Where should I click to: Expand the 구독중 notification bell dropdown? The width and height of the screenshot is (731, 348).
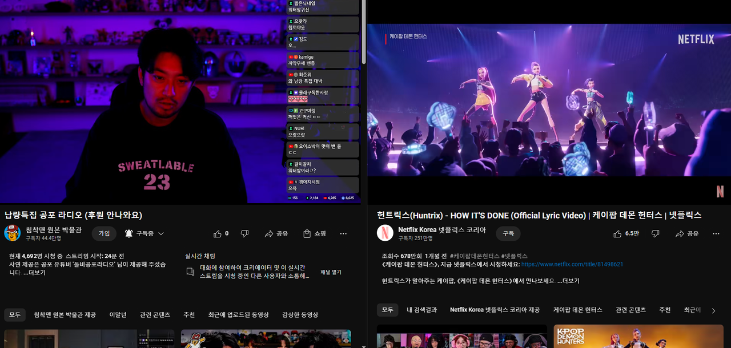click(144, 233)
